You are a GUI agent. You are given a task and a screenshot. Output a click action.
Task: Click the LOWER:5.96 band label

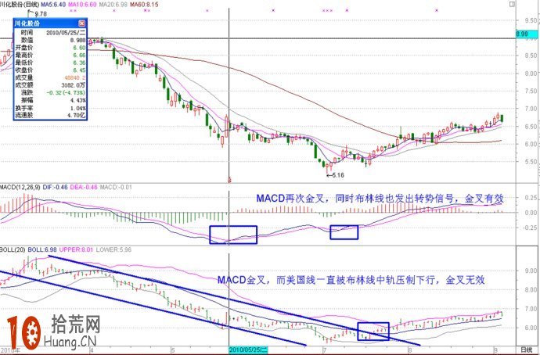coord(113,249)
